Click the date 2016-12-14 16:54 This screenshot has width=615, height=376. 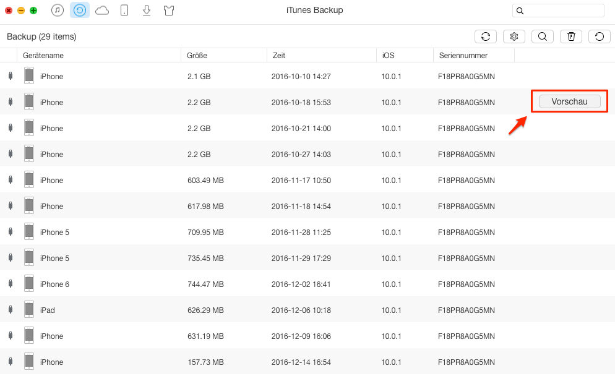[x=301, y=362]
